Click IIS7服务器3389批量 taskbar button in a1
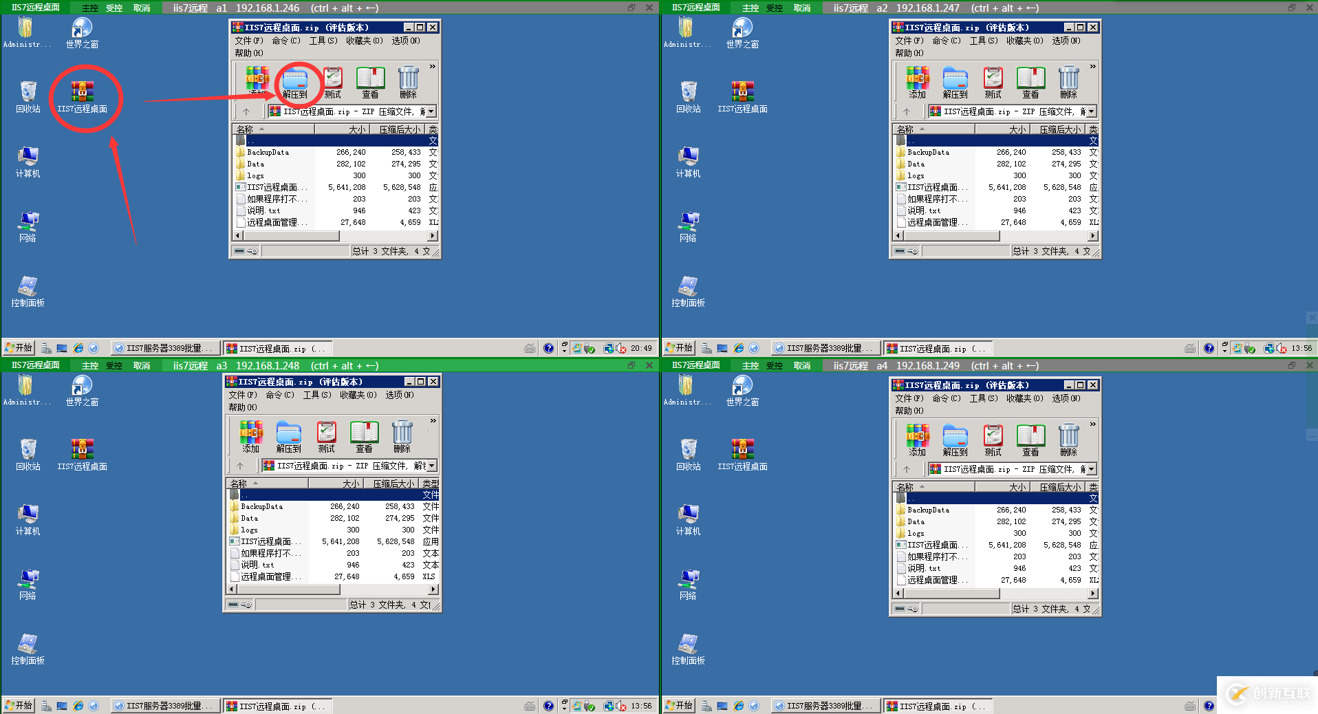The height and width of the screenshot is (714, 1318). pyautogui.click(x=165, y=348)
